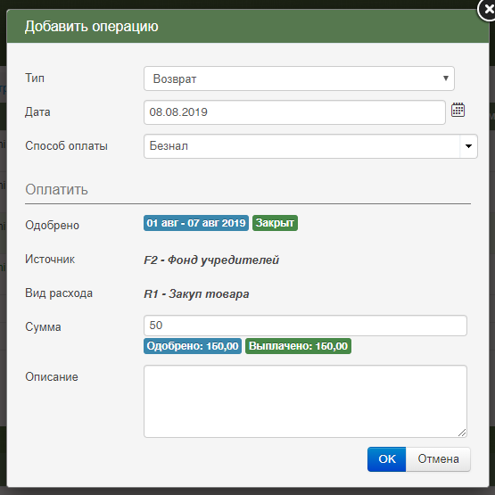The height and width of the screenshot is (495, 495).
Task: Click the Одобрено: 150,00 badge
Action: [x=193, y=346]
